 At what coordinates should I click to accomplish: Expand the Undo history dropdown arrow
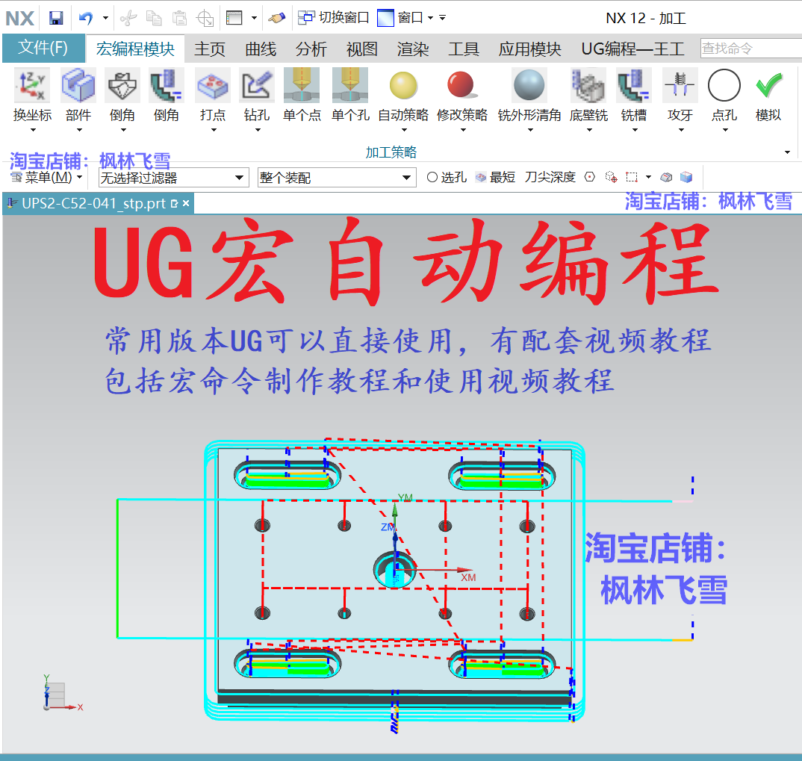[106, 19]
